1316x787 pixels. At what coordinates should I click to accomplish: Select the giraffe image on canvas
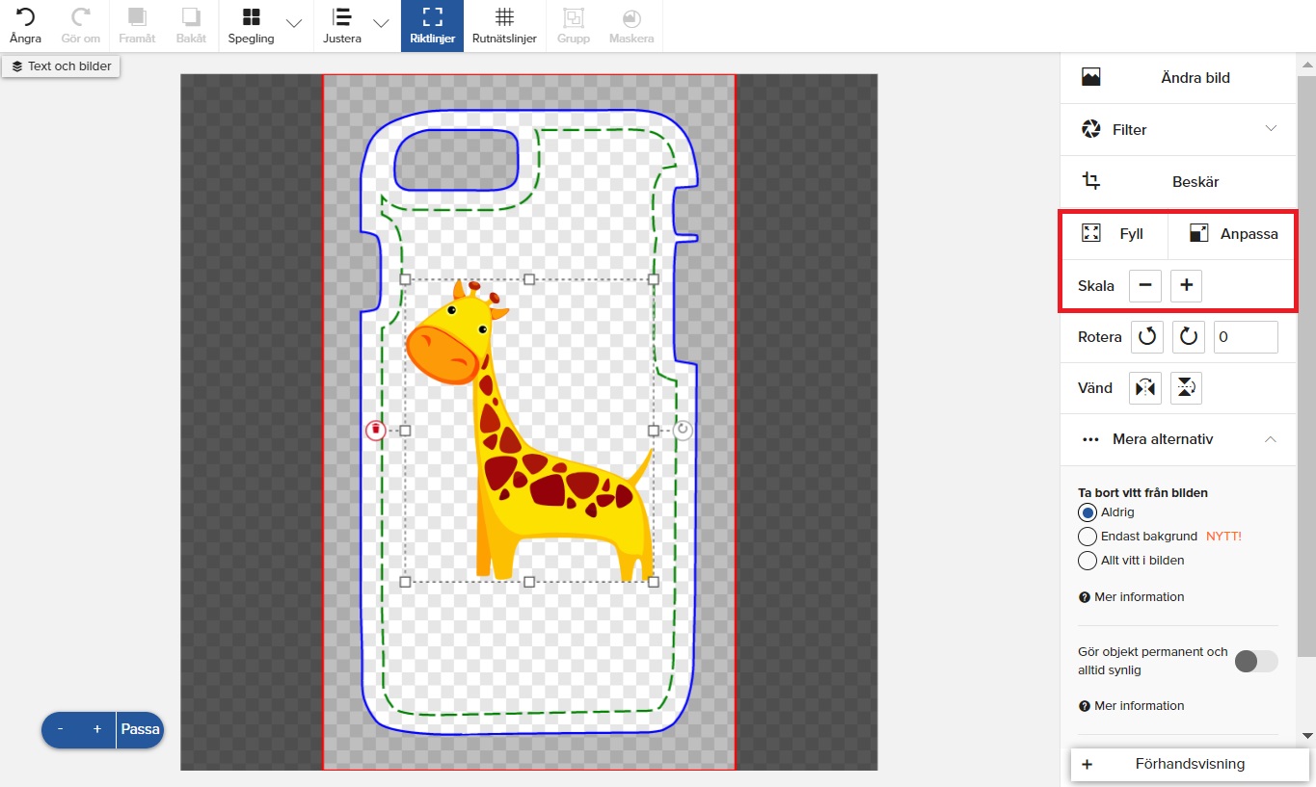coord(528,431)
